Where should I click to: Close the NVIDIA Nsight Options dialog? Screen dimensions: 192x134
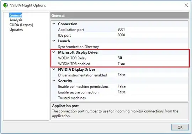click(x=186, y=5)
